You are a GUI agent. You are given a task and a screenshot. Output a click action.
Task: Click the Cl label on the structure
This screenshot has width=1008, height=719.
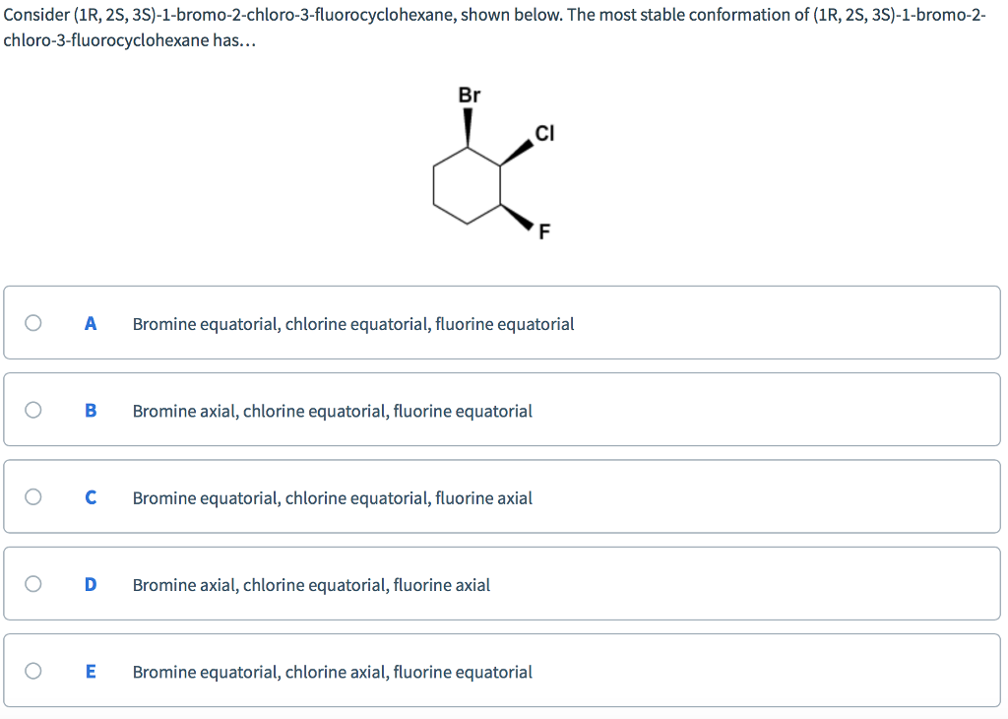544,135
